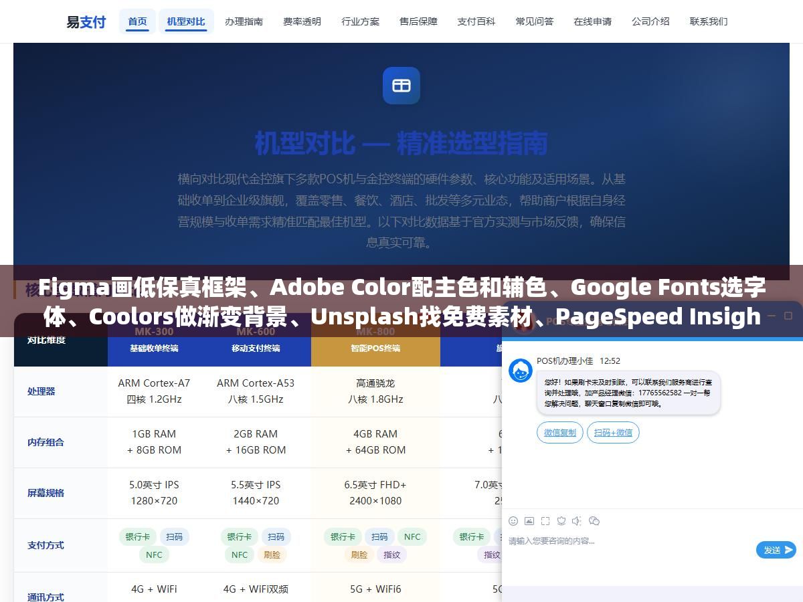The height and width of the screenshot is (602, 803).
Task: Click the 1GB RAM memory cell
Action: [154, 442]
